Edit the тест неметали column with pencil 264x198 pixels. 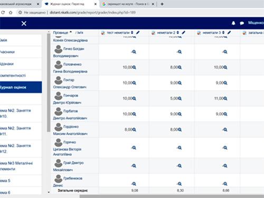tap(138, 33)
